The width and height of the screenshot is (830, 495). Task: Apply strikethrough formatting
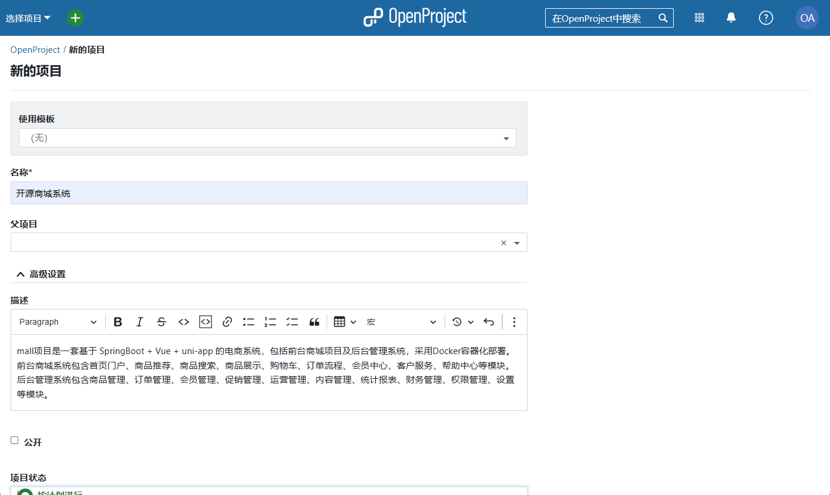point(162,322)
